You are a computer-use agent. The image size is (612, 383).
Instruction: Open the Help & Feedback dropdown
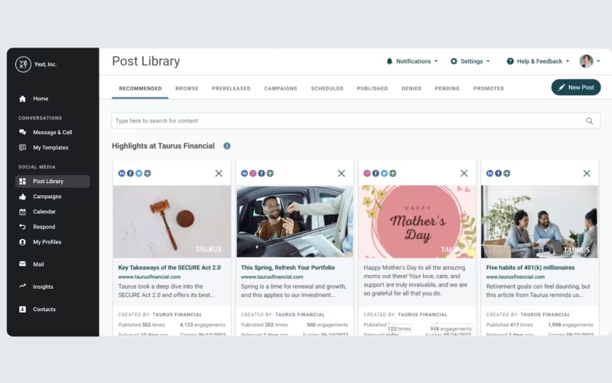click(539, 61)
